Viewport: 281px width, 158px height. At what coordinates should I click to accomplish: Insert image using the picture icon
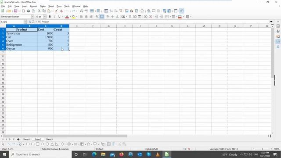coord(127,11)
